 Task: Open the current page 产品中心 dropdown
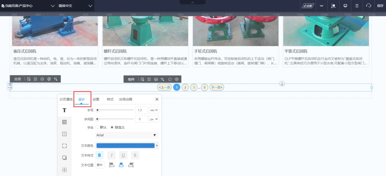point(28,6)
